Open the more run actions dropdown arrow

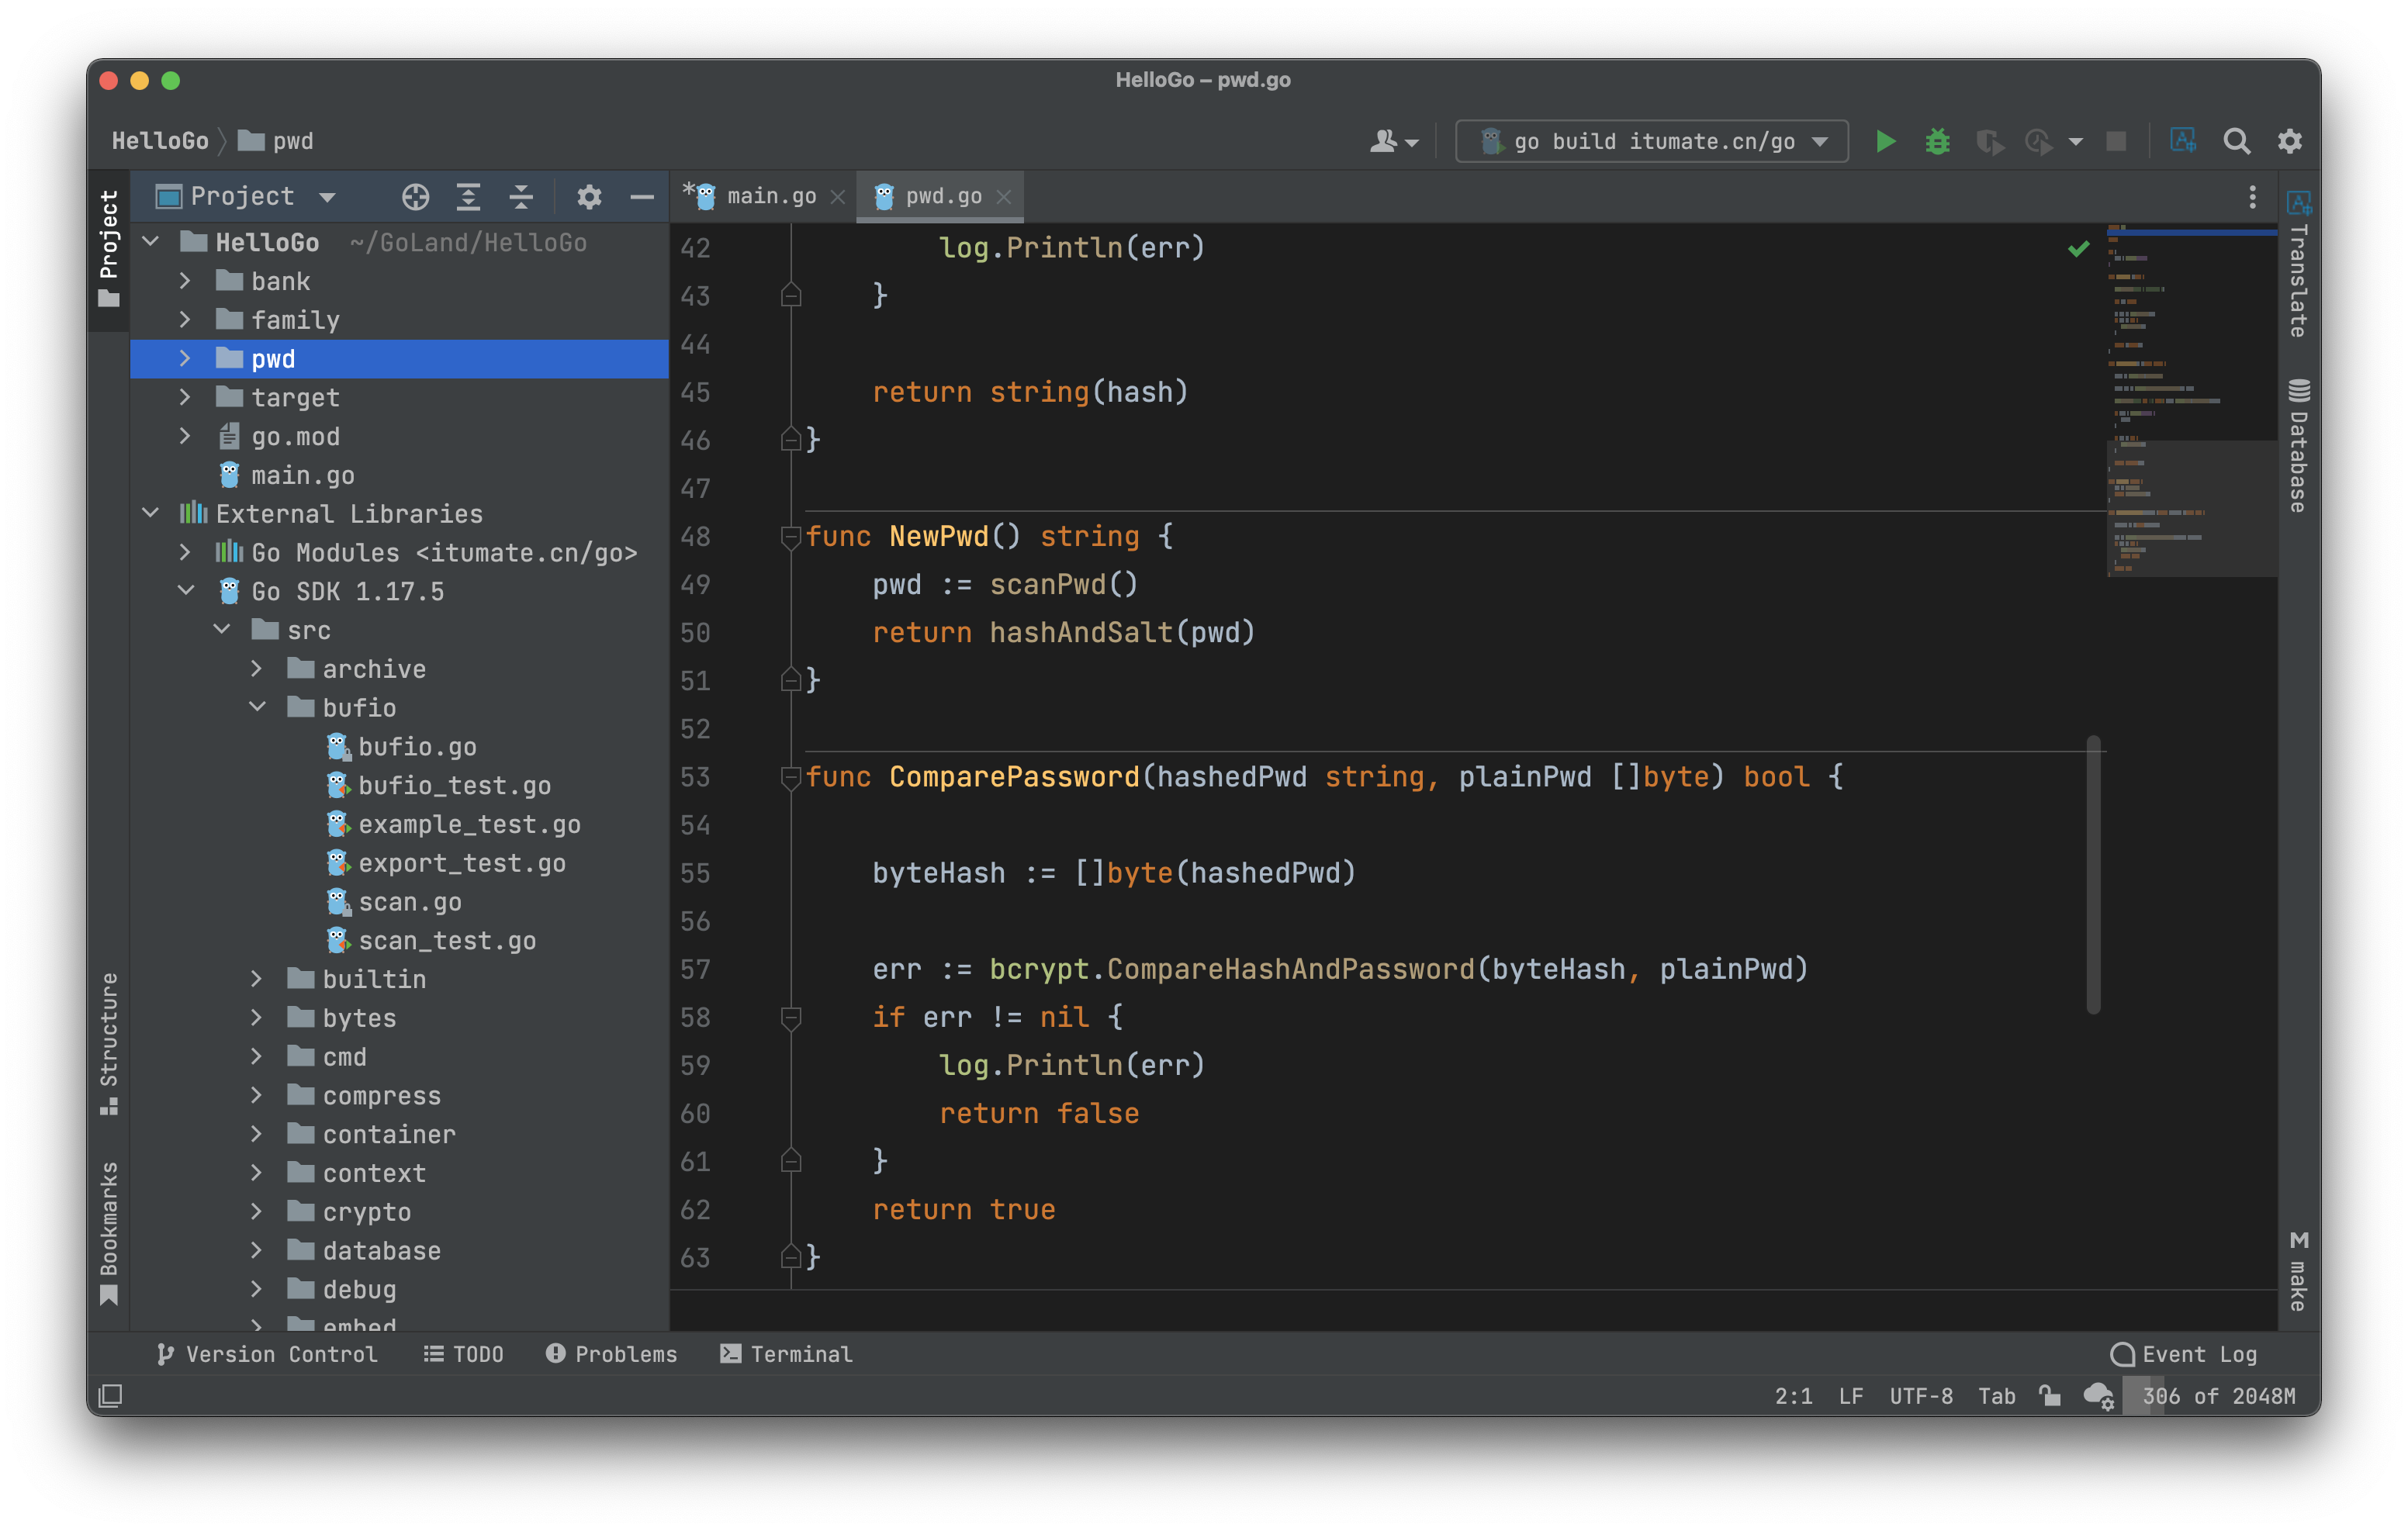tap(2076, 142)
